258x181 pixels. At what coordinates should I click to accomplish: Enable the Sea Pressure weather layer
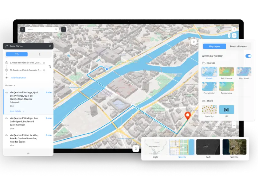pos(226,72)
